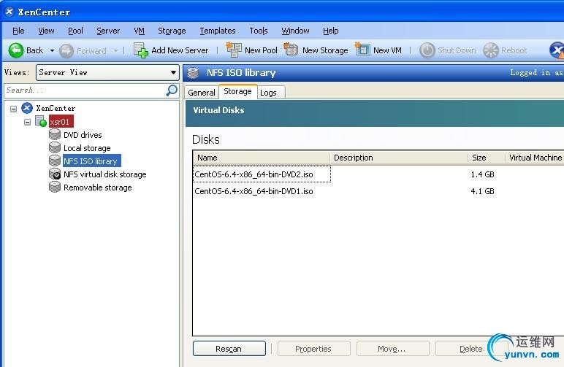The height and width of the screenshot is (367, 564).
Task: Collapse the xsr01 server node
Action: pyautogui.click(x=27, y=122)
